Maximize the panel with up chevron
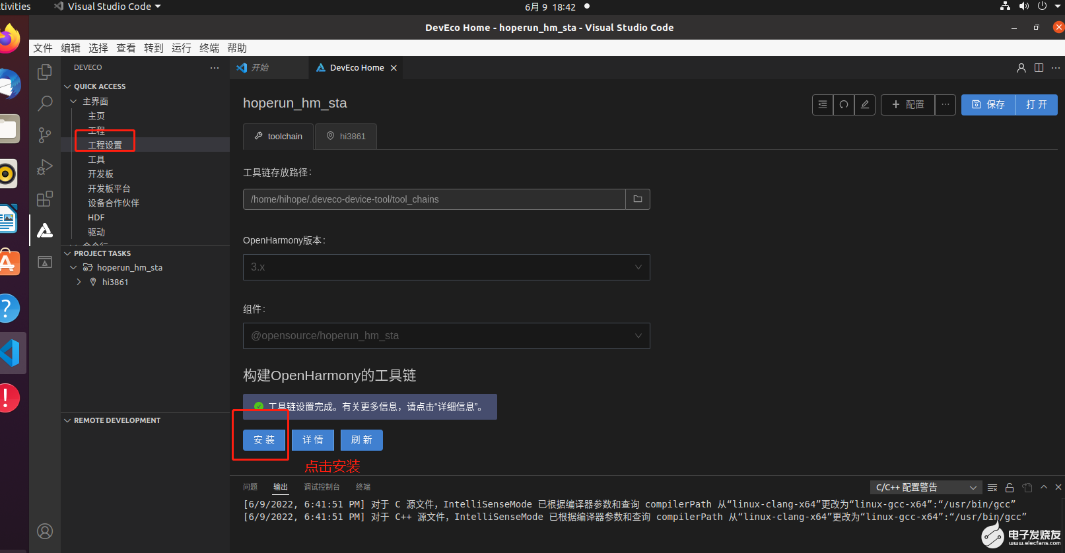Screen dimensions: 1065x553 pos(1044,487)
